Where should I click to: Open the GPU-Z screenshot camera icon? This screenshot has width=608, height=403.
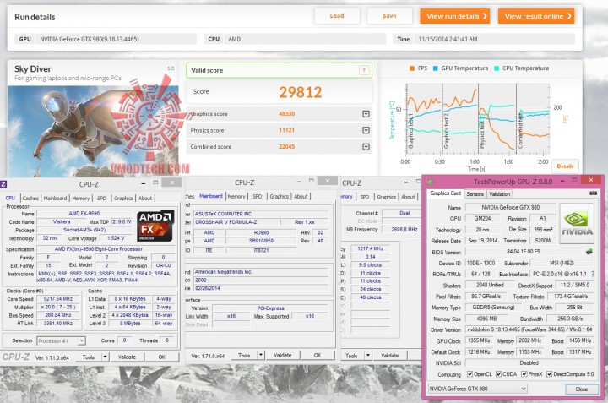point(594,193)
